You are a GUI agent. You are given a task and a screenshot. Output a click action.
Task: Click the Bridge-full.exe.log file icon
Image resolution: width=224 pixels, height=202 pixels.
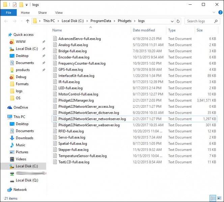tap(55, 51)
